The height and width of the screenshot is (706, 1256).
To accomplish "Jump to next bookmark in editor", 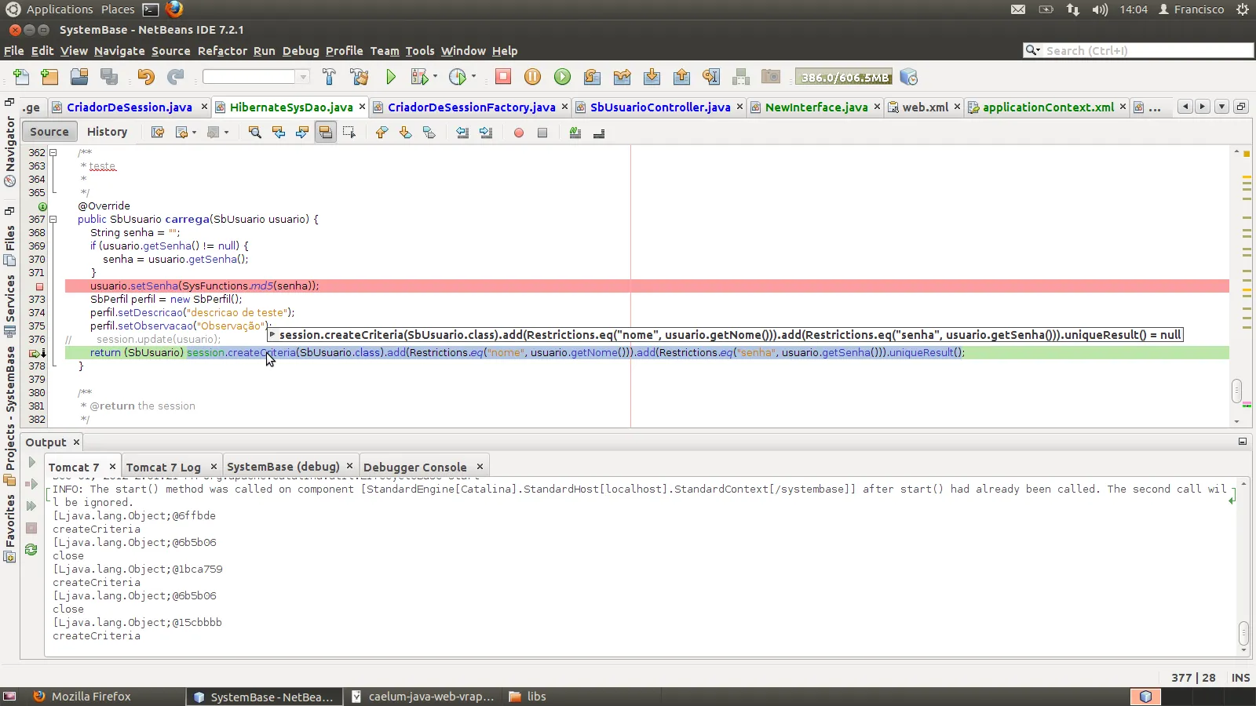I will point(405,133).
